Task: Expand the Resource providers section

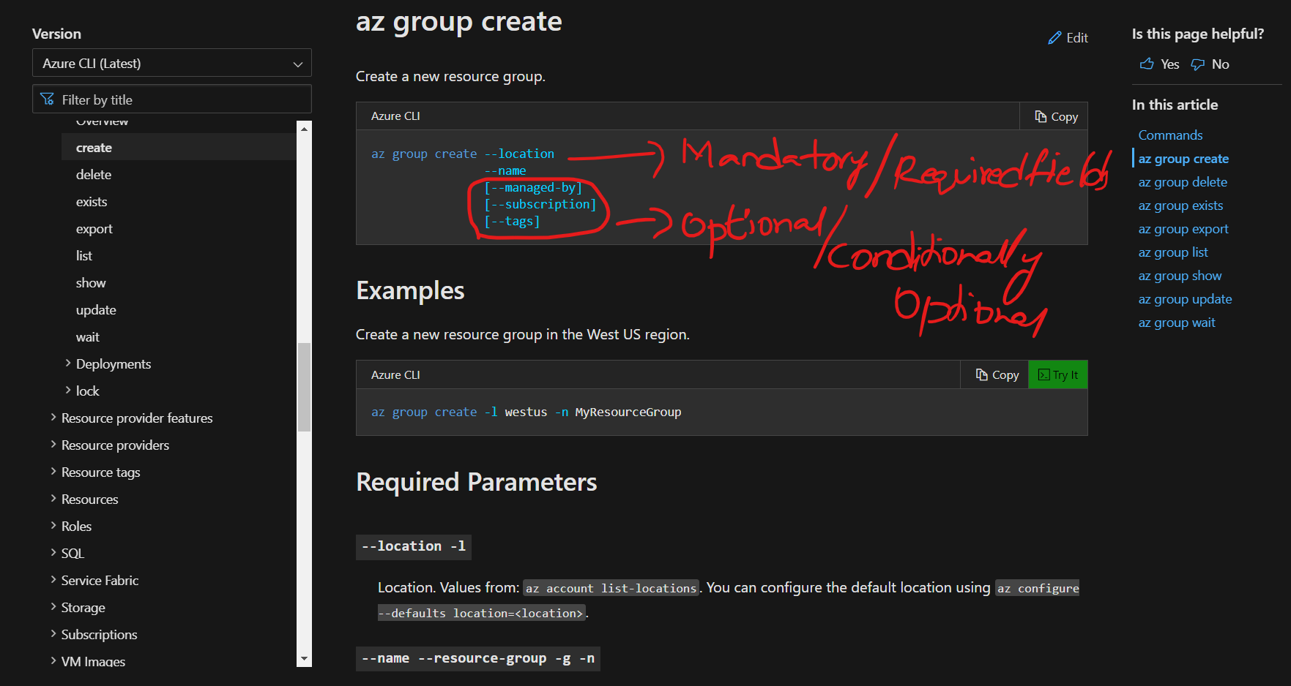Action: pyautogui.click(x=53, y=444)
